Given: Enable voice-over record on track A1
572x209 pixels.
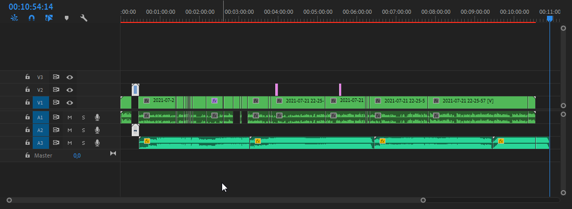Looking at the screenshot, I should (97, 117).
